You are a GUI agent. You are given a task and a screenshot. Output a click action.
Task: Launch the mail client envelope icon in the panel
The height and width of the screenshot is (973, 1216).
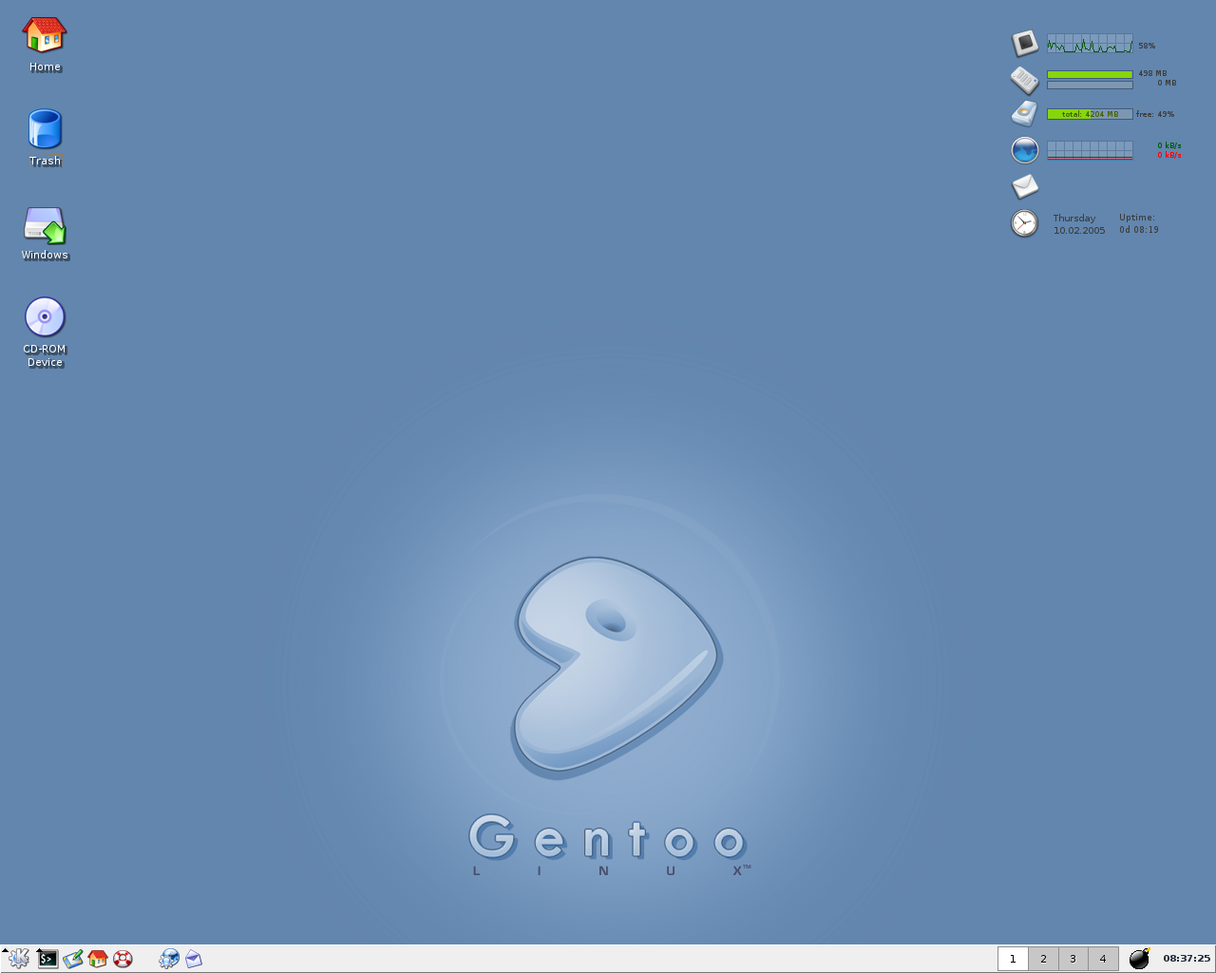pos(194,959)
